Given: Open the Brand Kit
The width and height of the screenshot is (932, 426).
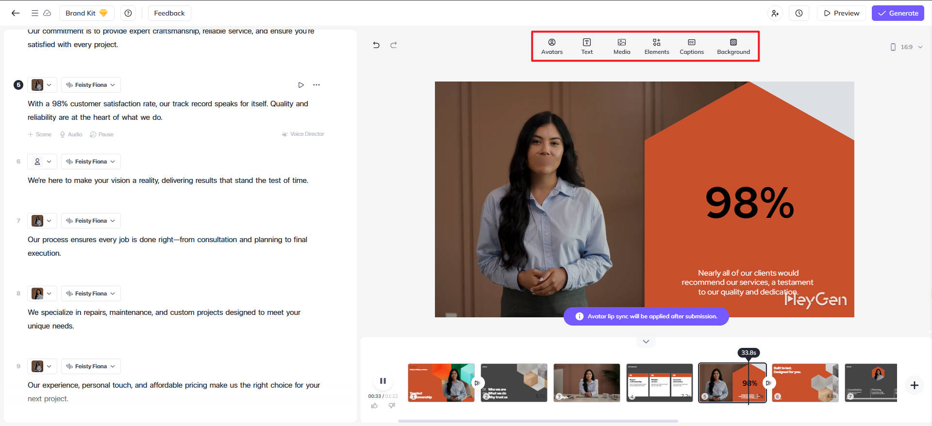Looking at the screenshot, I should 86,13.
